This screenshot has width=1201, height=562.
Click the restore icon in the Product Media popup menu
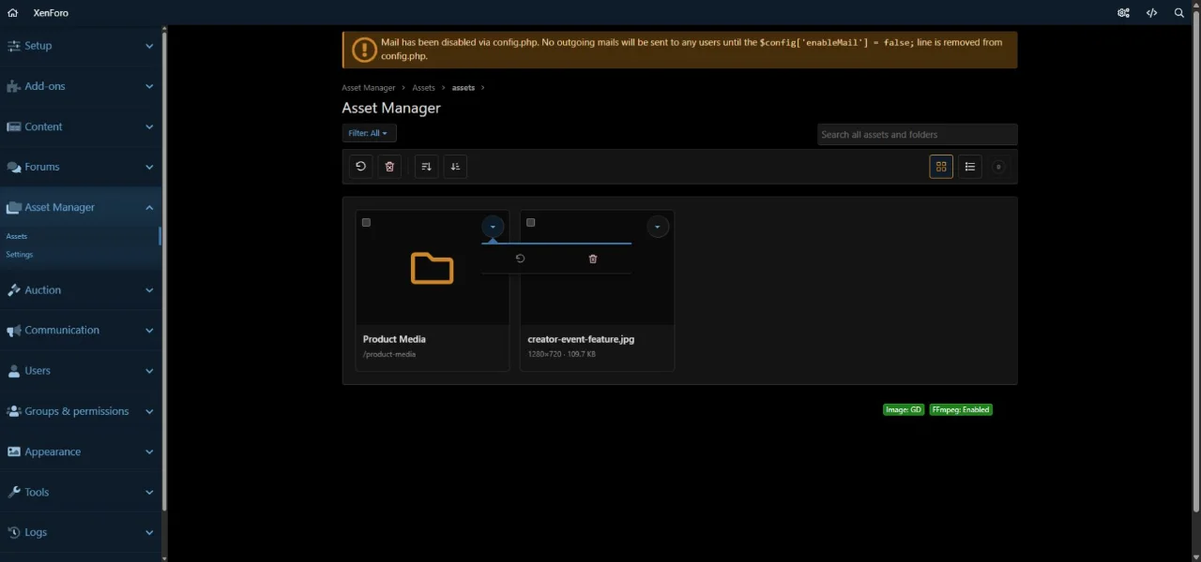coord(520,259)
